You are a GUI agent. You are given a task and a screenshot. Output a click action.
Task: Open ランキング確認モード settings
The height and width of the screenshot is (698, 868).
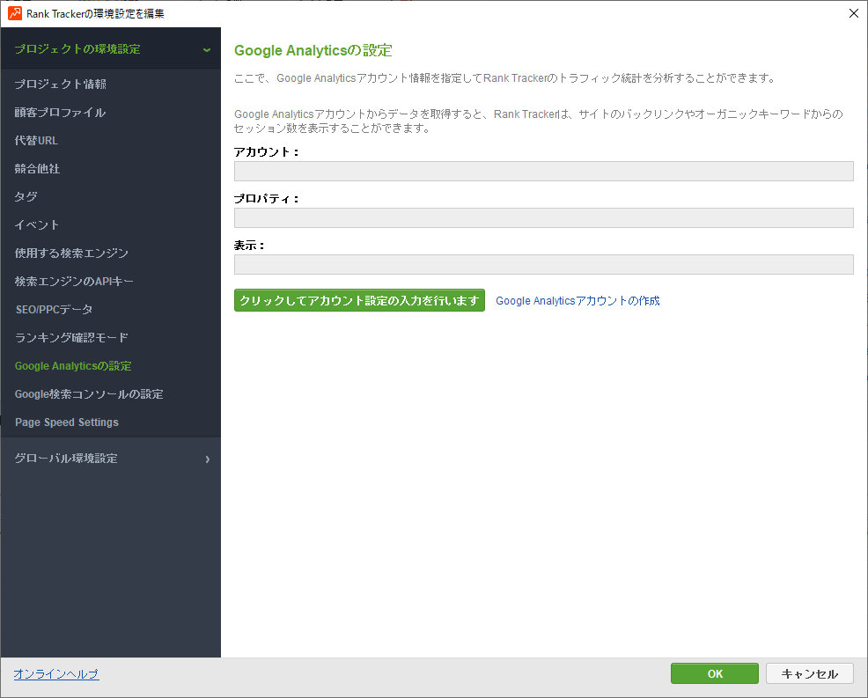(x=71, y=338)
